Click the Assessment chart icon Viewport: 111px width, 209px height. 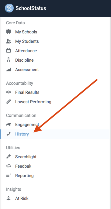click(x=9, y=70)
